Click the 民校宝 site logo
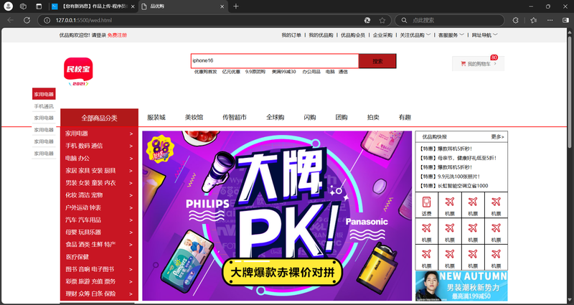Image resolution: width=574 pixels, height=305 pixels. [x=78, y=71]
